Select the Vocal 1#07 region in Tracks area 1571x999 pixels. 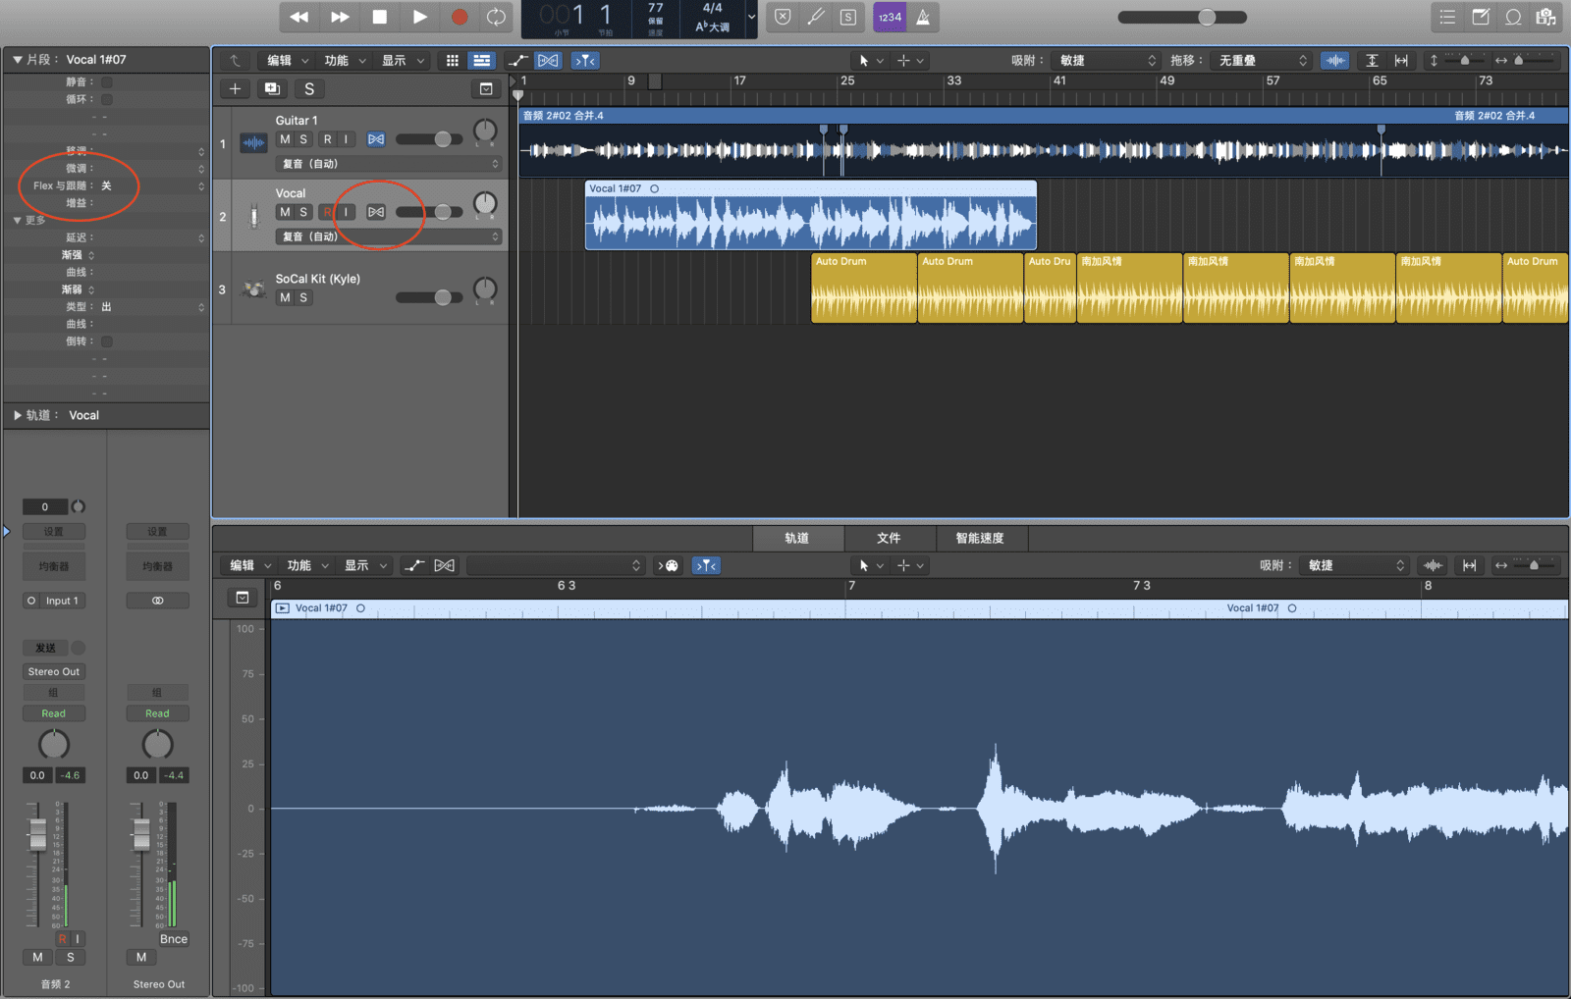pyautogui.click(x=811, y=215)
